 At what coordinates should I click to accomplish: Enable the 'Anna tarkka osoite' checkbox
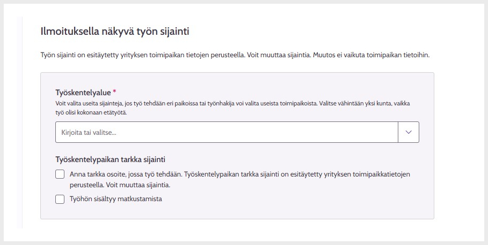click(x=60, y=174)
